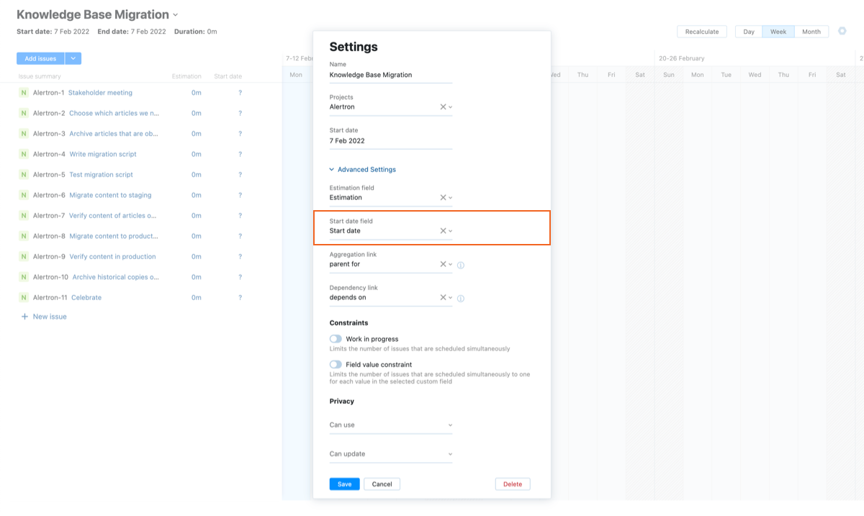Image resolution: width=864 pixels, height=516 pixels.
Task: Open the Can update privacy dropdown
Action: coord(391,454)
